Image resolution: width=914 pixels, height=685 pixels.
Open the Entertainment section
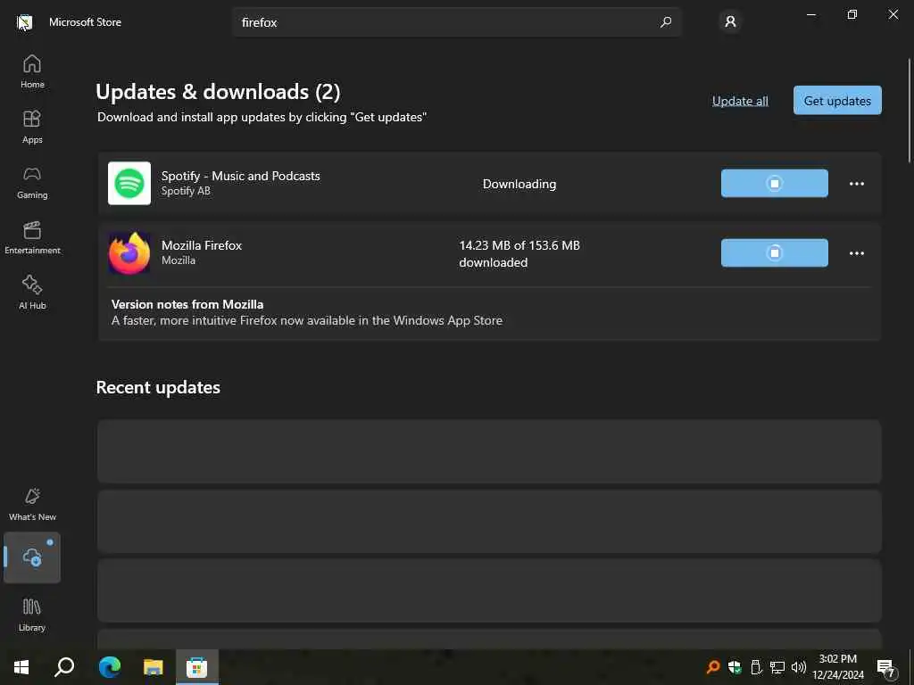32,237
